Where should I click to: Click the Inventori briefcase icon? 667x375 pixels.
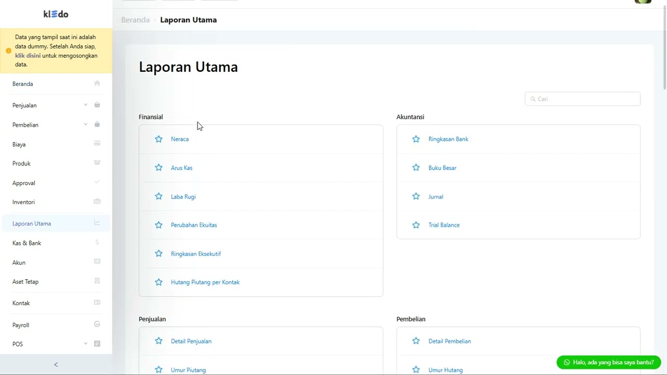point(97,201)
